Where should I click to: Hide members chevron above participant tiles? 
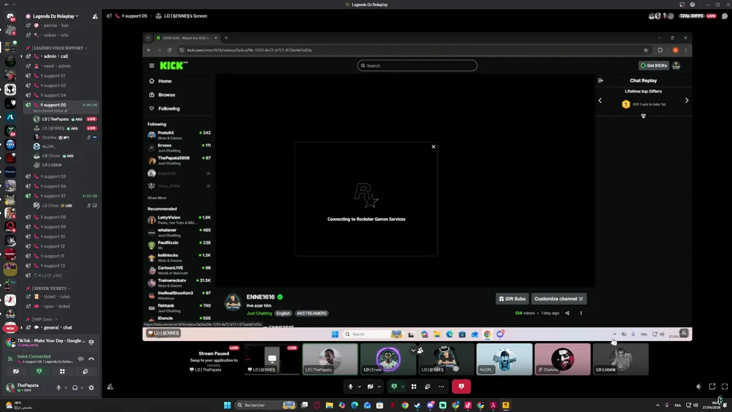coord(413,350)
